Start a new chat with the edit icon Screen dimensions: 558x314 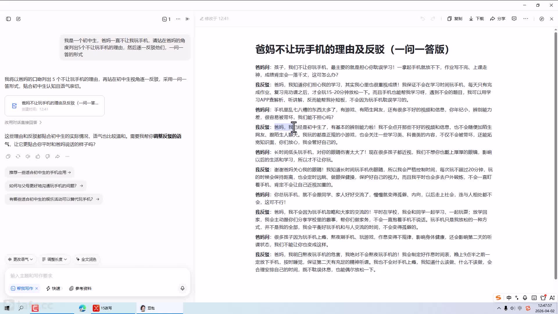18,19
